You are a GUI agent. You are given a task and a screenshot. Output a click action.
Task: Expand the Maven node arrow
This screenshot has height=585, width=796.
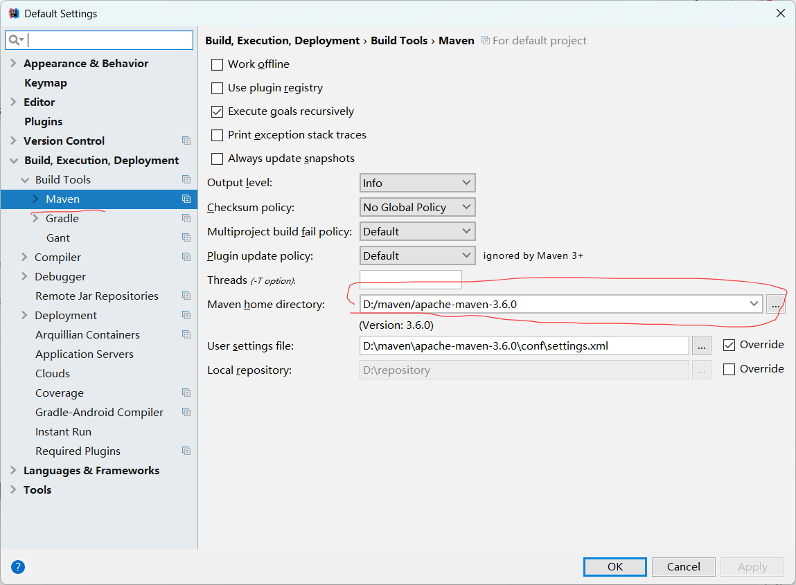tap(35, 199)
